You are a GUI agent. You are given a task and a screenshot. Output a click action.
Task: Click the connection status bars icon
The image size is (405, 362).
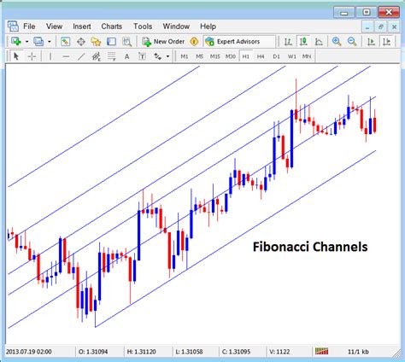[321, 352]
